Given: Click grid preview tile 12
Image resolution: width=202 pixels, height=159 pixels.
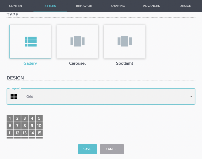Looking at the screenshot, I should 17,133.
